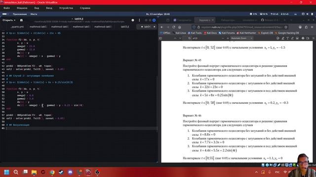Open the Машина menu in VirtualBox
The height and width of the screenshot is (177, 316).
(x=22, y=8)
